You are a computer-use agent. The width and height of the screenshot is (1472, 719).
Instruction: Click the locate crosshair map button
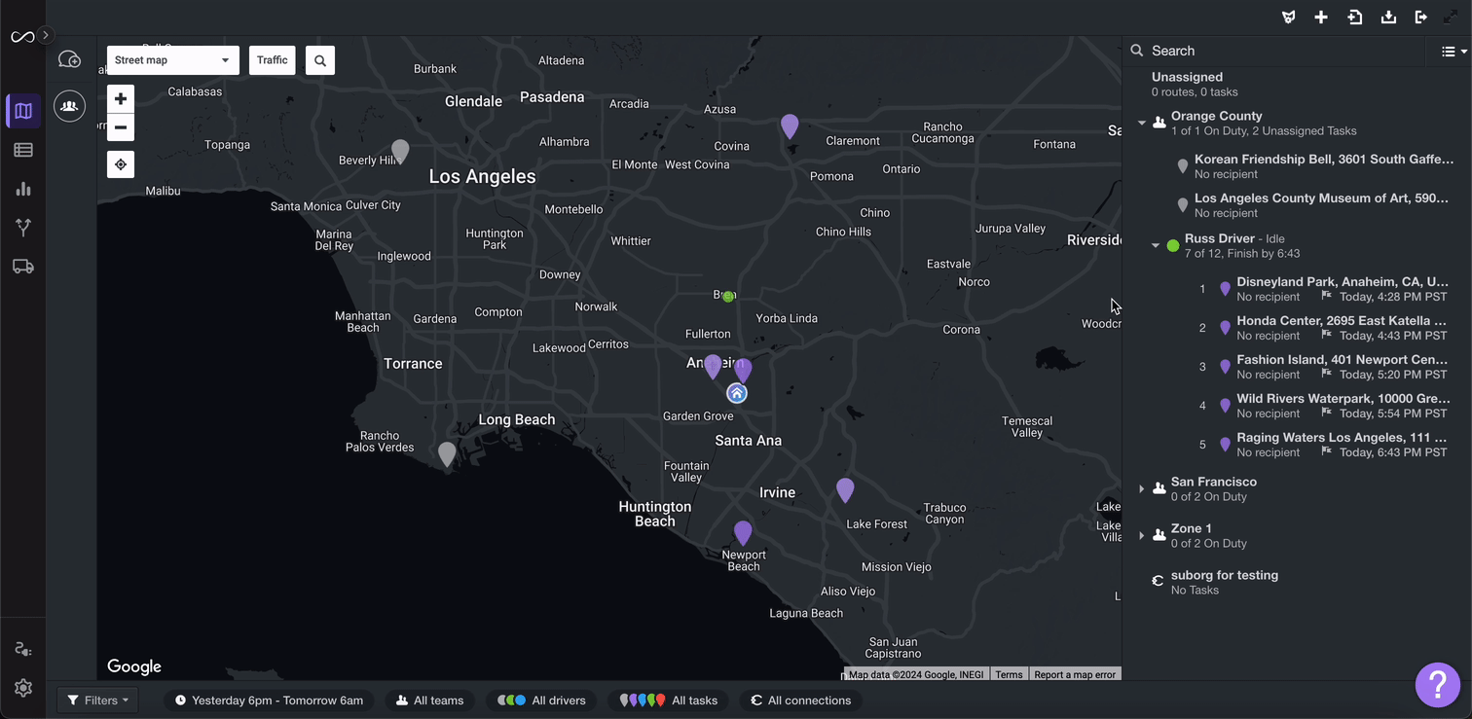click(x=121, y=164)
